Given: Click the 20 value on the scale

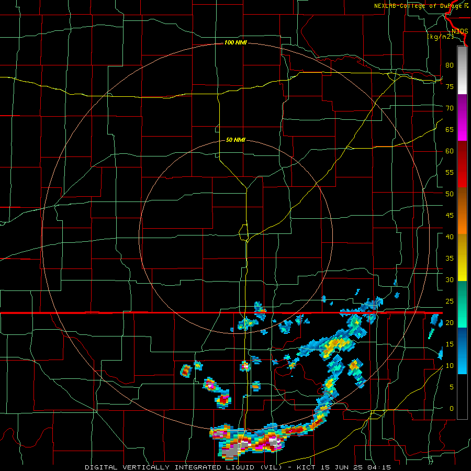Looking at the screenshot, I should click(x=450, y=322).
